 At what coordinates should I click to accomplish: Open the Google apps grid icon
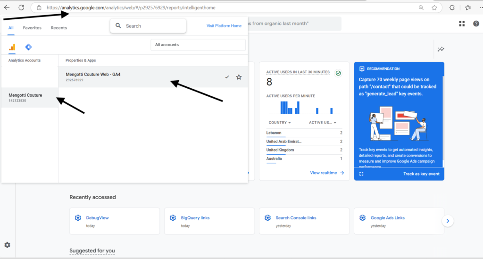462,24
